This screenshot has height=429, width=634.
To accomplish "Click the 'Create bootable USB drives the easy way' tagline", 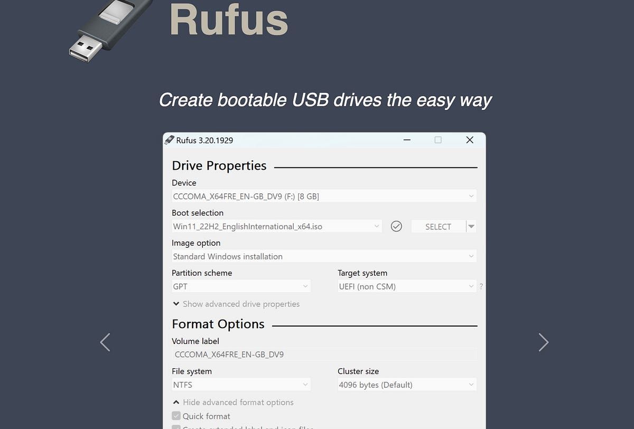I will pyautogui.click(x=325, y=100).
